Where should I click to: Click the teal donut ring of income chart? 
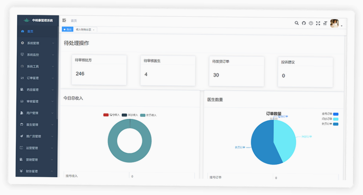tap(112, 141)
